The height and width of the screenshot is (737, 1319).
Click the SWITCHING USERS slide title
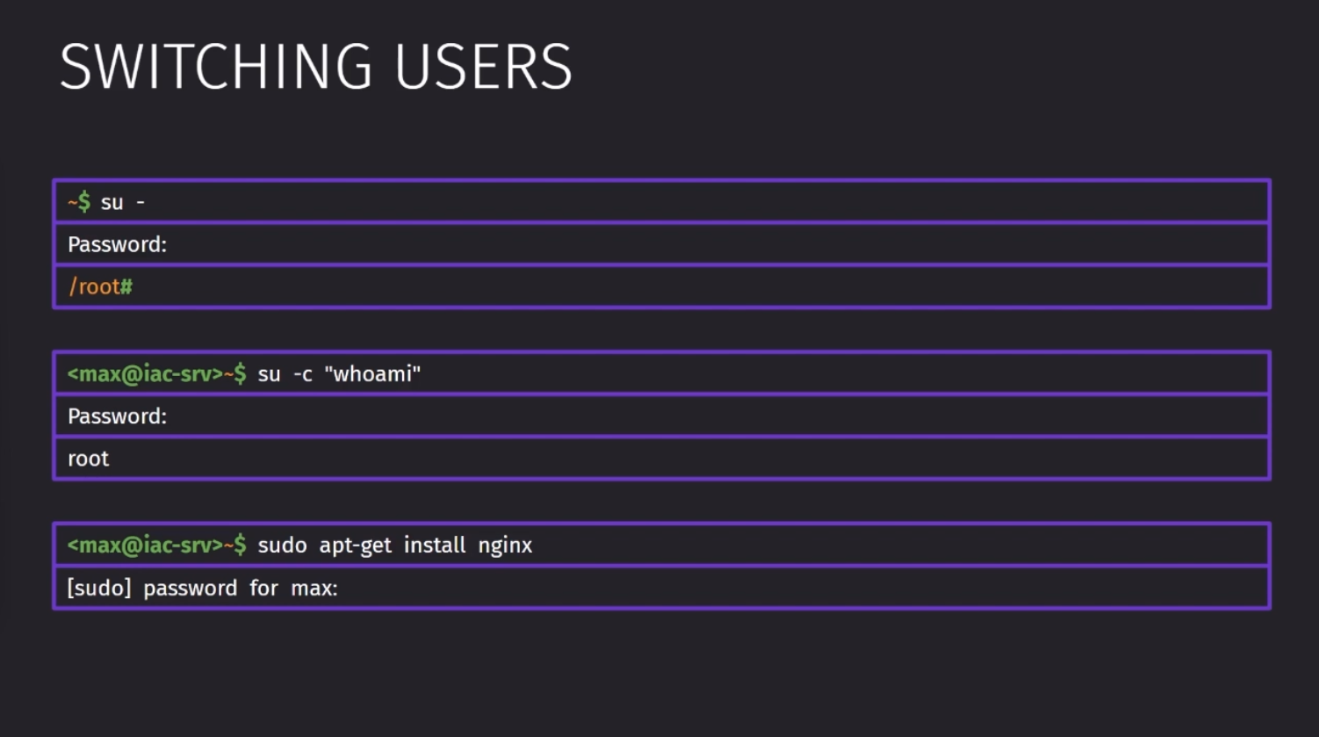click(316, 67)
